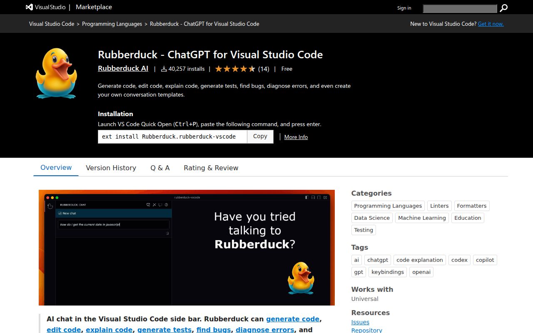Screen dimensions: 533x333
Task: Select the Overview tab
Action: pos(56,167)
